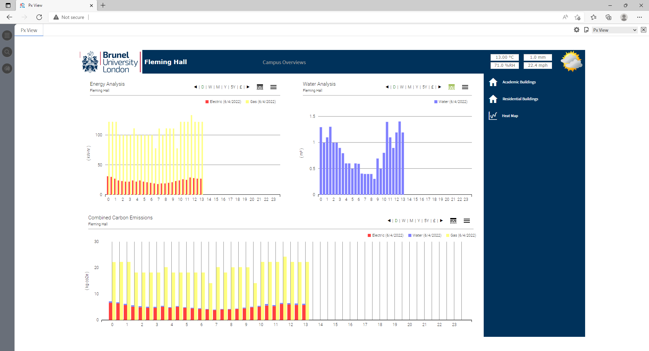Show Combined Carbon Emissions data table

(x=453, y=221)
